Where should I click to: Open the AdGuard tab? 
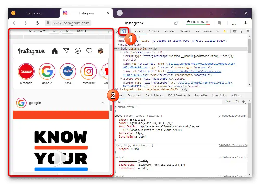(237, 95)
